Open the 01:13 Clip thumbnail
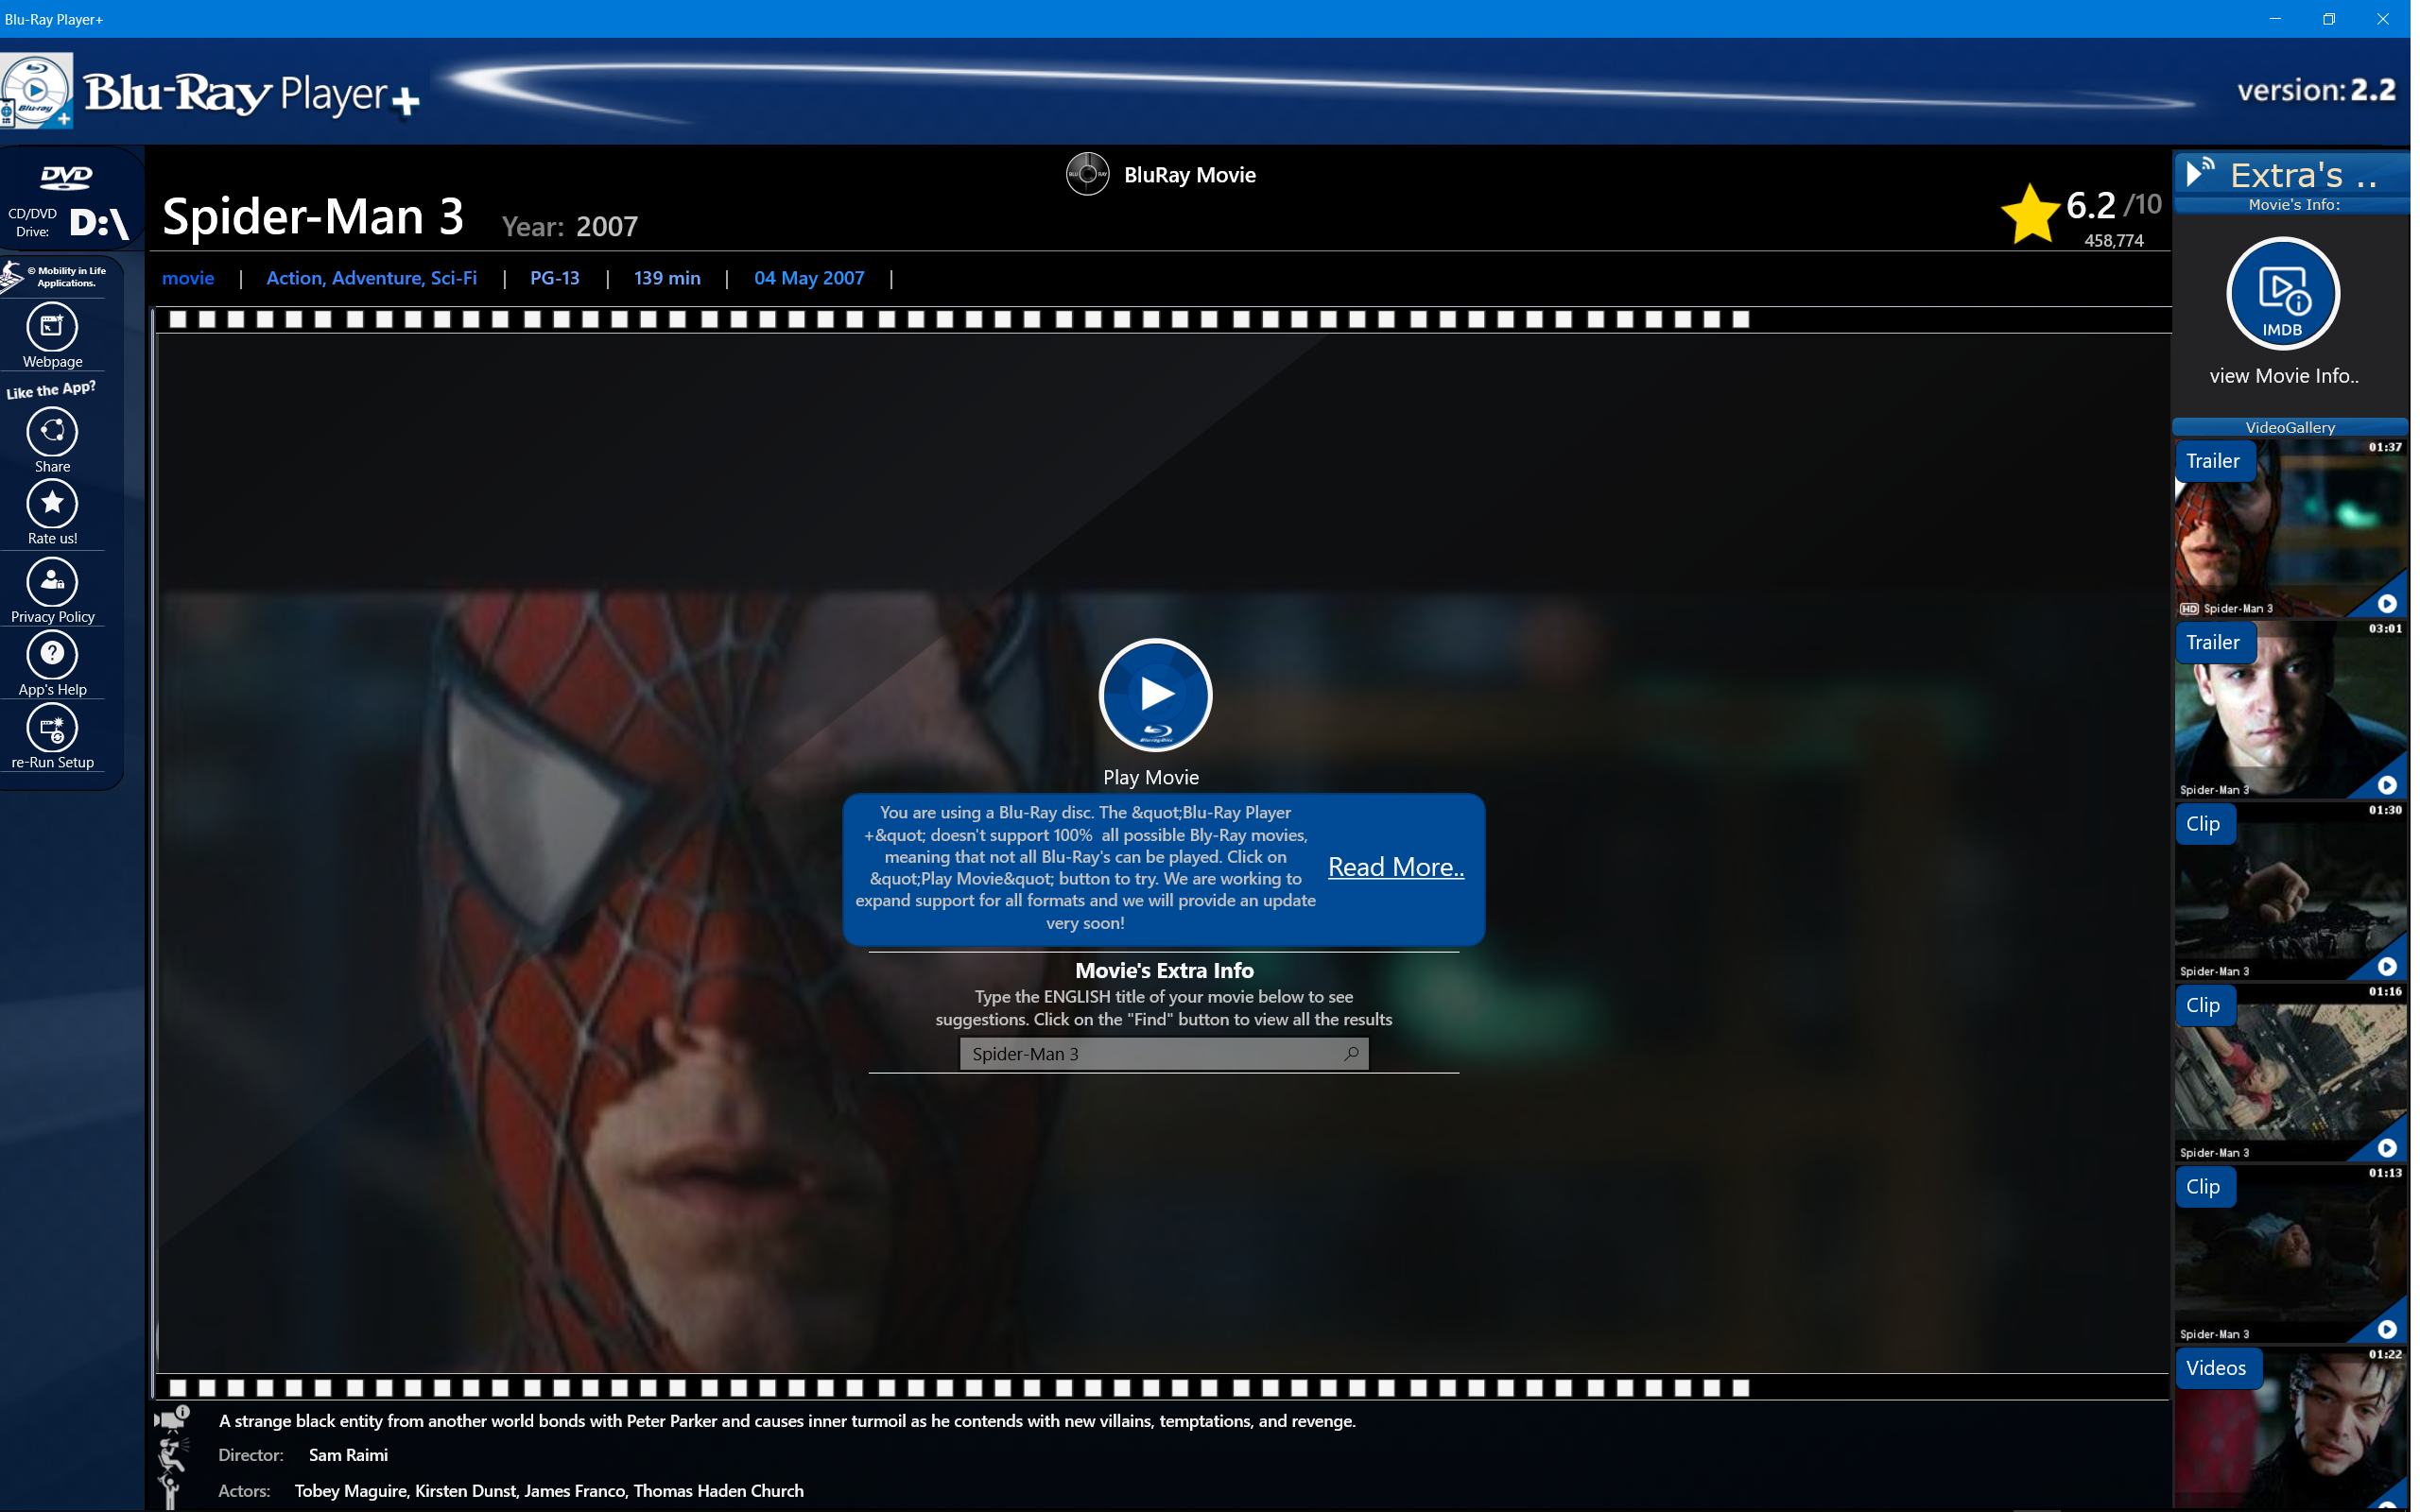Screen dimensions: 2420x1512 [2290, 1256]
